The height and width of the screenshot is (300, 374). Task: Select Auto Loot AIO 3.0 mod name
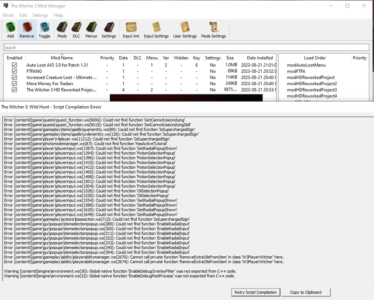tap(57, 65)
